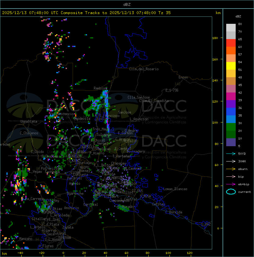Click the '-40' tick on the horizontal km axis

(x=20, y=253)
